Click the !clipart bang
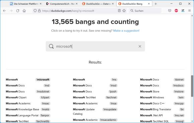194x123 pixels. 45,98
